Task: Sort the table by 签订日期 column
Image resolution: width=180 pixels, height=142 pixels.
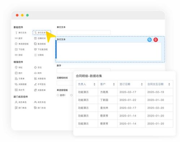Action: point(142,84)
